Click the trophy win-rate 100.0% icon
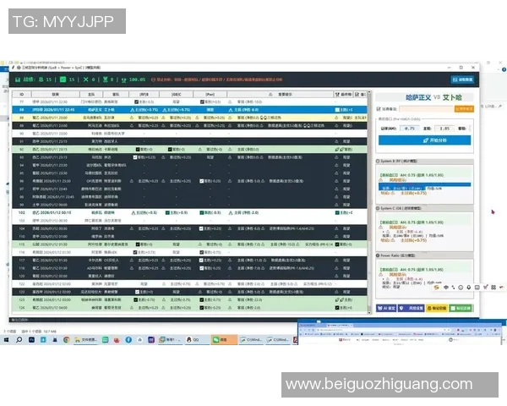This screenshot has width=507, height=406. tap(123, 79)
